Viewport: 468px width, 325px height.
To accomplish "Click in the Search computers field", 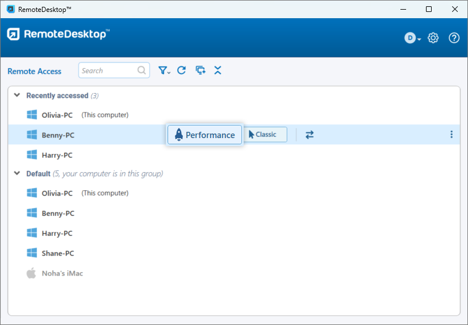I will 108,70.
